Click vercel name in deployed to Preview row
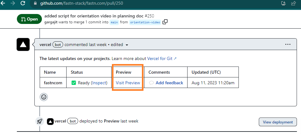The width and height of the screenshot is (301, 134). [x=60, y=121]
